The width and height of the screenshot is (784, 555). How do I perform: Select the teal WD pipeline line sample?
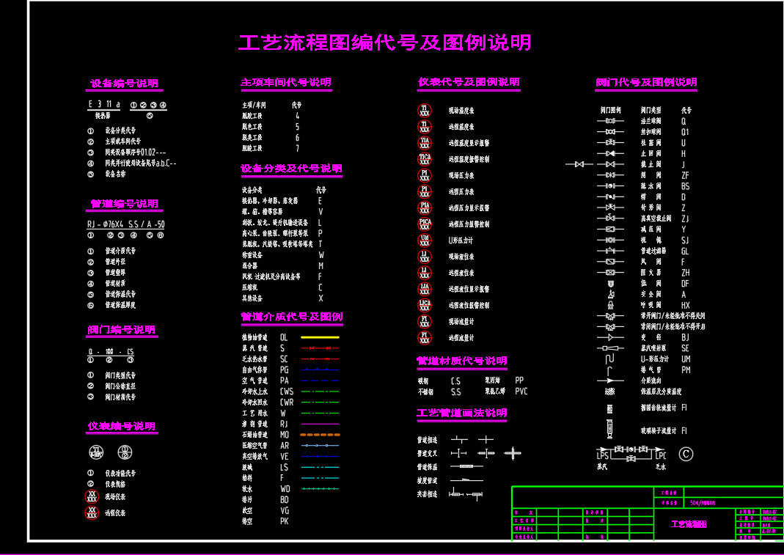(320, 489)
